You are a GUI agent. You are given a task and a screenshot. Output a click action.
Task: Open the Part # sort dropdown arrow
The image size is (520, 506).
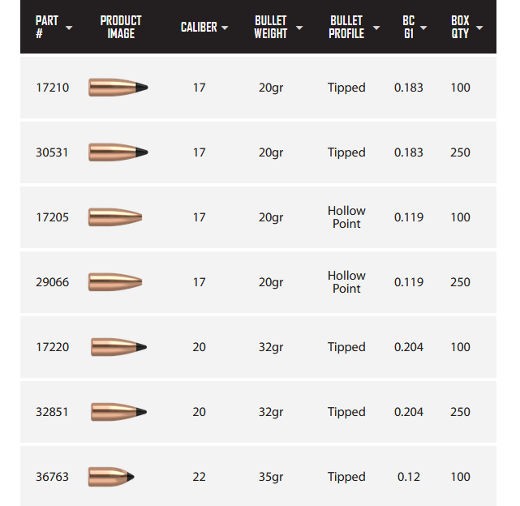pos(68,28)
